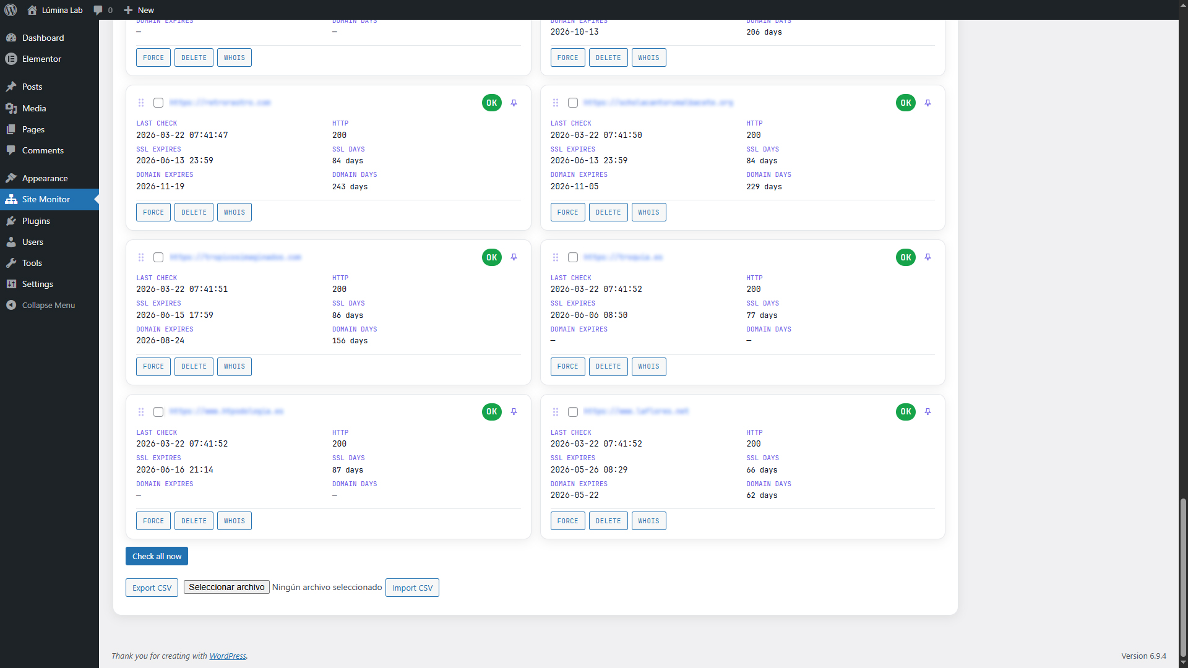Go to Plugins in sidebar
This screenshot has width=1188, height=668.
point(36,221)
